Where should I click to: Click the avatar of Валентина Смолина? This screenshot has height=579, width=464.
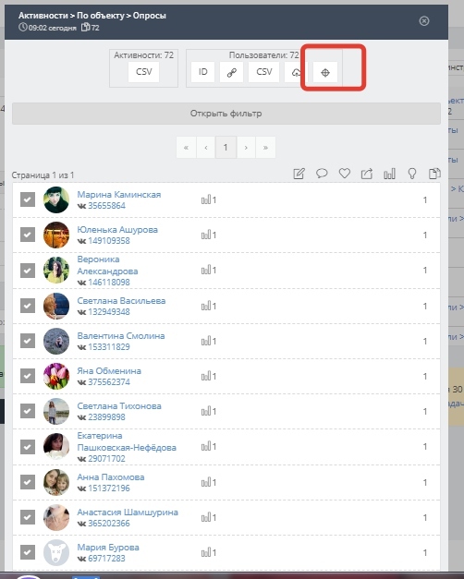coord(56,341)
